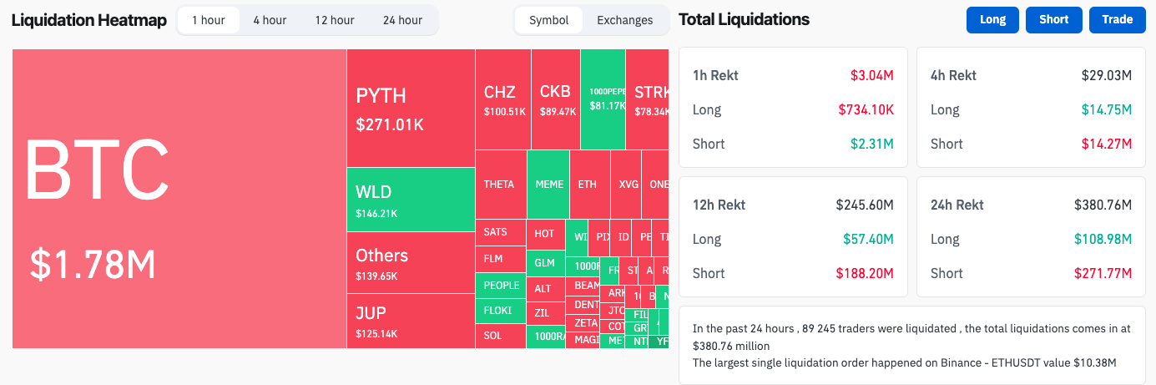
Task: Select the CKB liquidation tile
Action: (x=555, y=99)
